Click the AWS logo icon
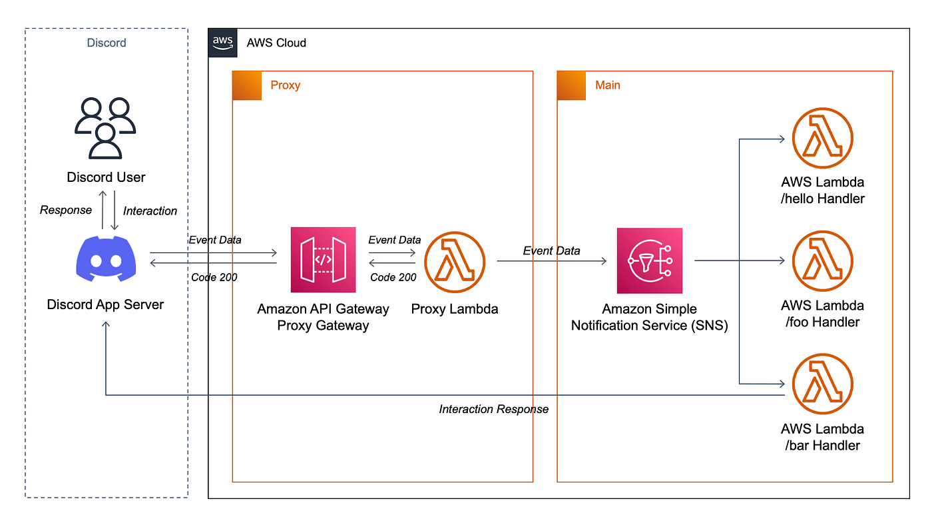This screenshot has height=525, width=932. [x=223, y=43]
